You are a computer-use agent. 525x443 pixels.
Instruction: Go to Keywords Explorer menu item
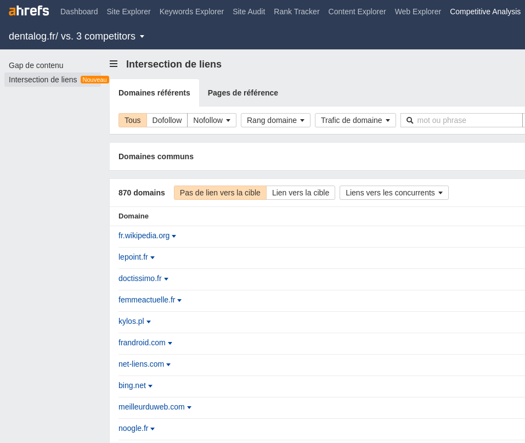pos(191,12)
